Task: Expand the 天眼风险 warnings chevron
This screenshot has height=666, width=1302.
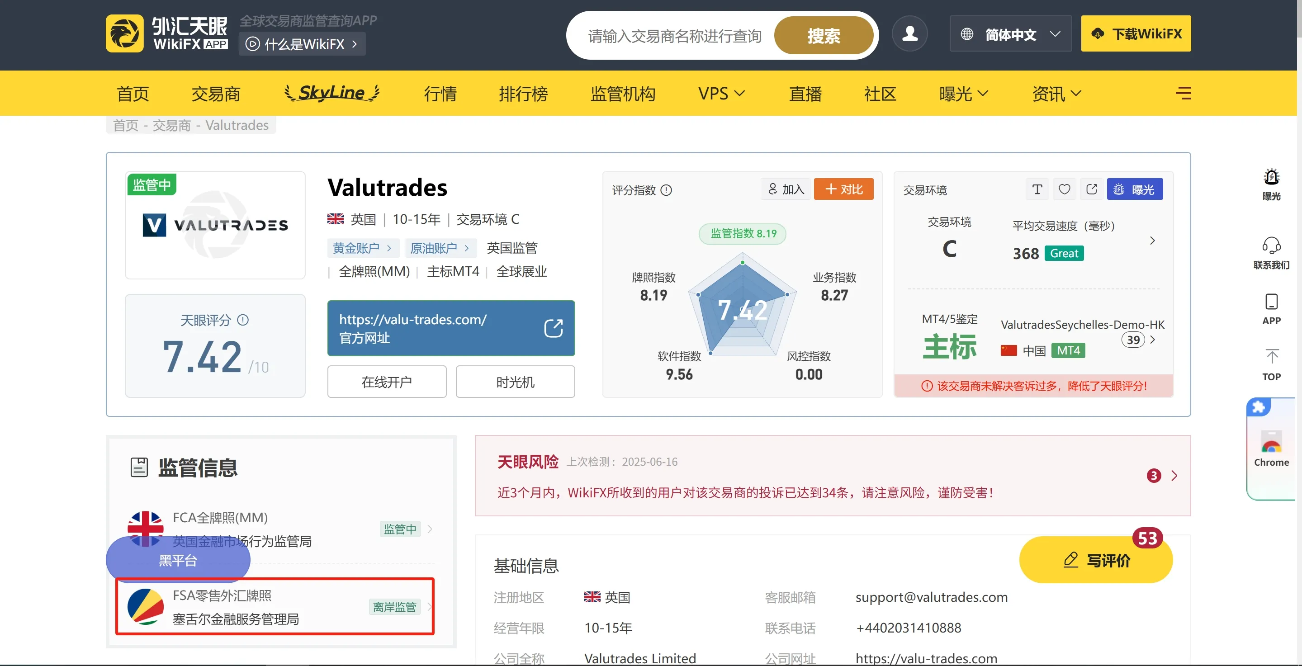Action: pyautogui.click(x=1174, y=476)
